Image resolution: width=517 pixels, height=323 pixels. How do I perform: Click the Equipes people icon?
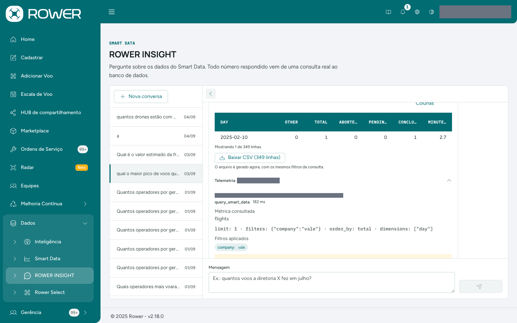[13, 186]
